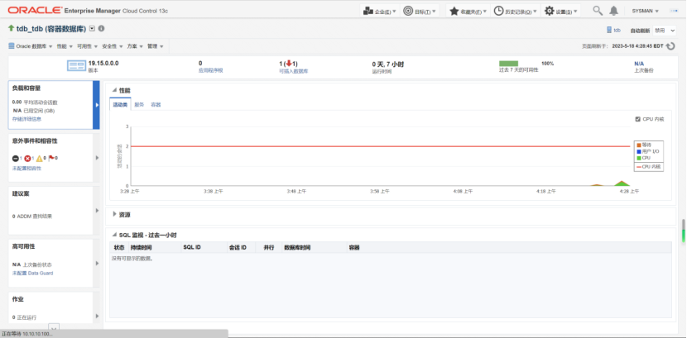The width and height of the screenshot is (687, 338).
Task: Click the blue 用户 I/O legend swatch
Action: [639, 151]
